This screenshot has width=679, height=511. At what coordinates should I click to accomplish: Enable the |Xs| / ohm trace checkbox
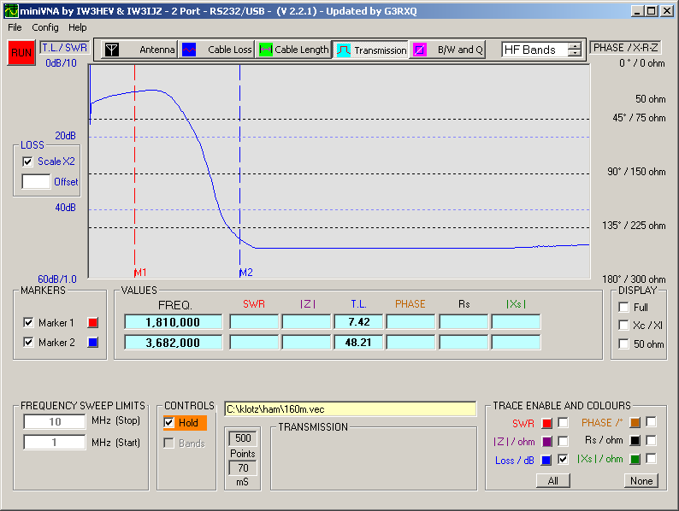[x=651, y=458]
